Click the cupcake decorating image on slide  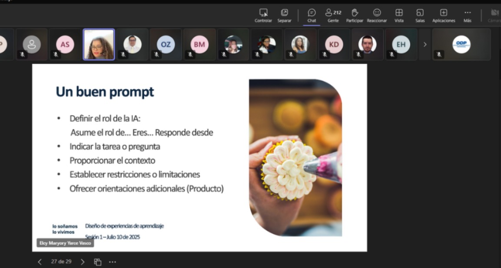coord(295,157)
